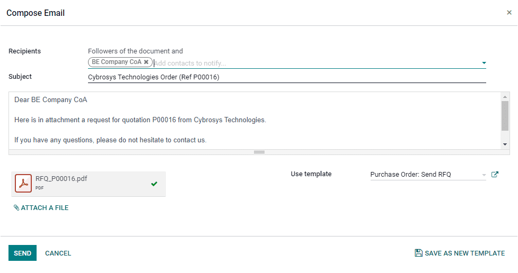Open the template external link icon
The height and width of the screenshot is (273, 518).
495,175
